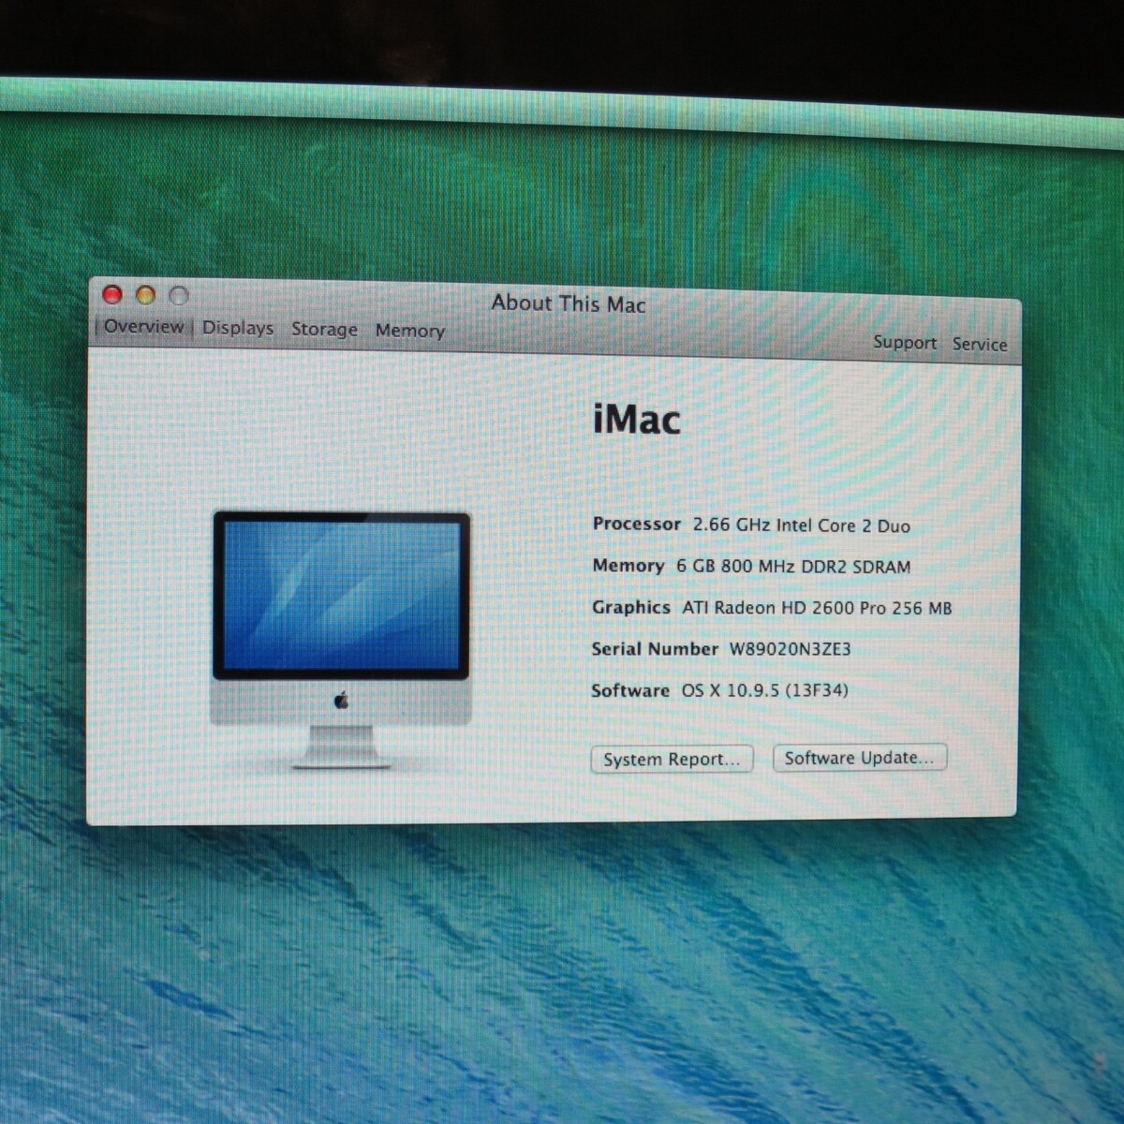Click the OS X 10.9.5 version text
The height and width of the screenshot is (1124, 1124).
pyautogui.click(x=764, y=690)
